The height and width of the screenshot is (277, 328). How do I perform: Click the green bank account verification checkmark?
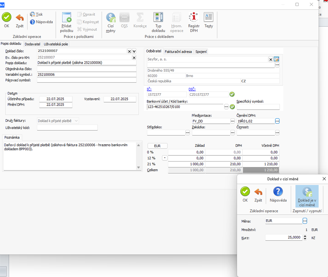(232, 107)
